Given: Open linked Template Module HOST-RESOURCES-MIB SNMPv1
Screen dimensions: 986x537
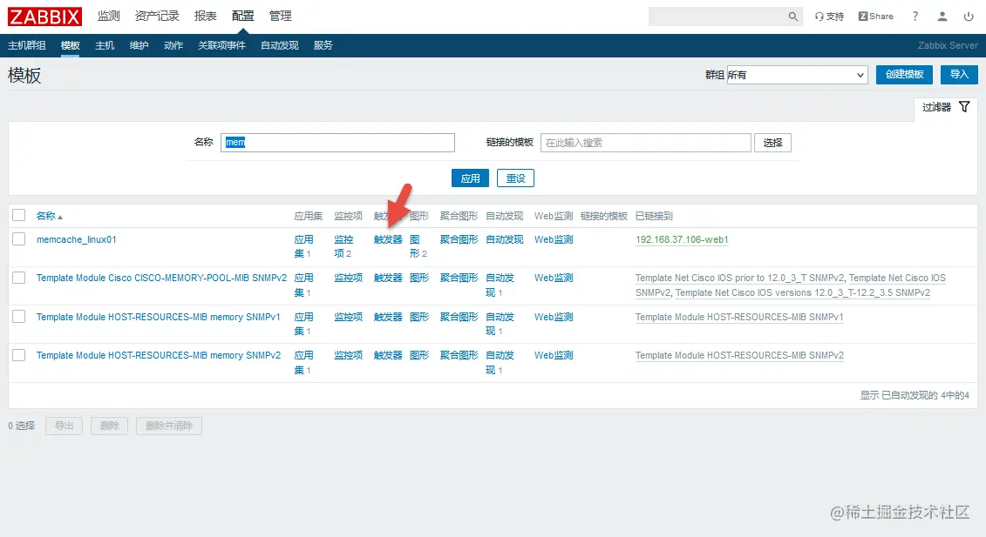Looking at the screenshot, I should click(x=739, y=317).
